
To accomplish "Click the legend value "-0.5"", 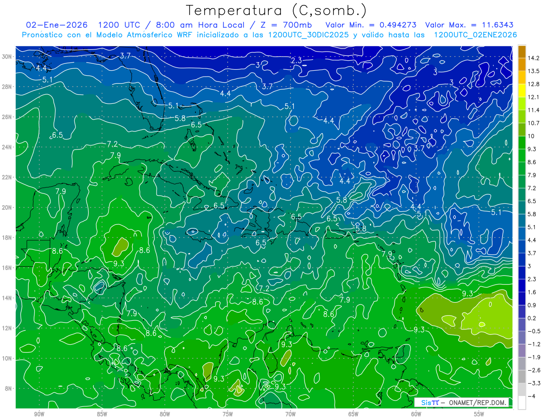I will click(x=533, y=331).
